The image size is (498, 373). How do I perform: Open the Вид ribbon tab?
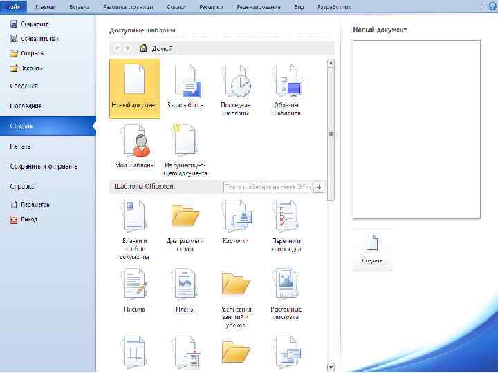pos(299,7)
